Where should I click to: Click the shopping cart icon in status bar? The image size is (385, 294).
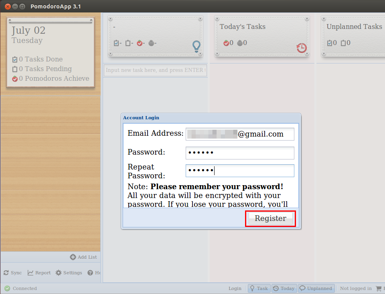(379, 288)
